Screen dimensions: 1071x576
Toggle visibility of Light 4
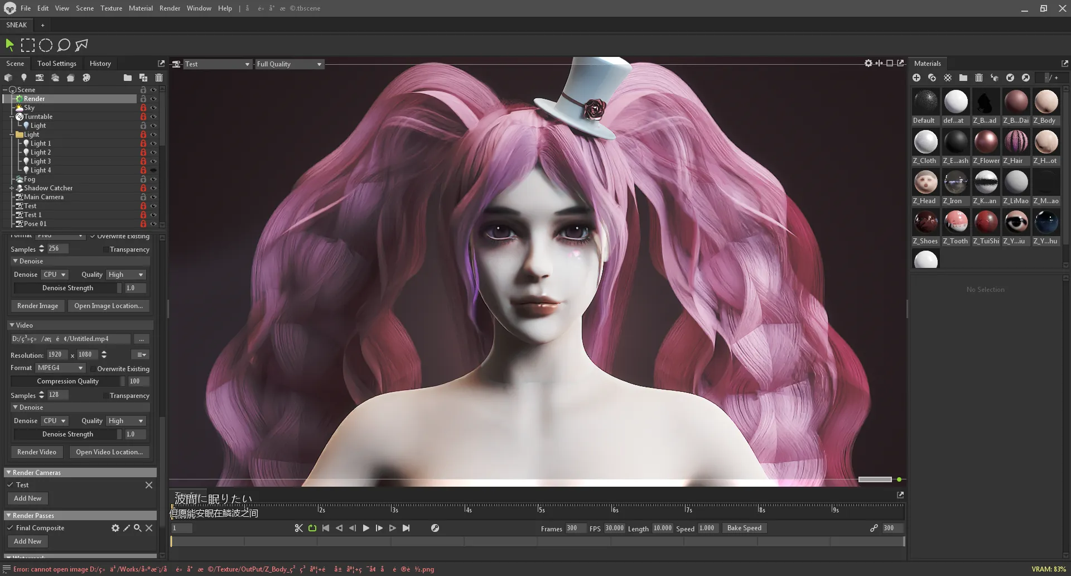point(153,170)
